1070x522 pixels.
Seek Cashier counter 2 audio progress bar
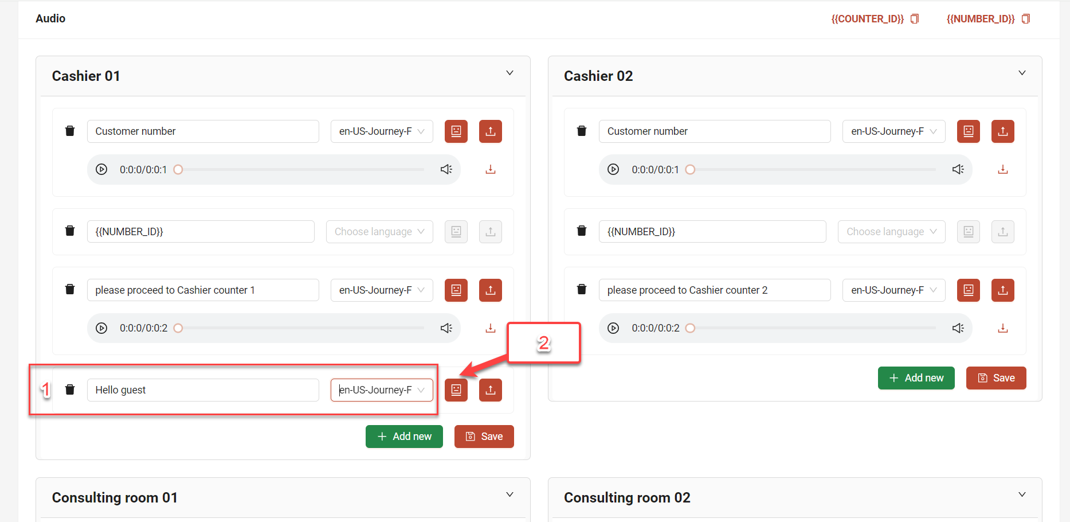811,328
